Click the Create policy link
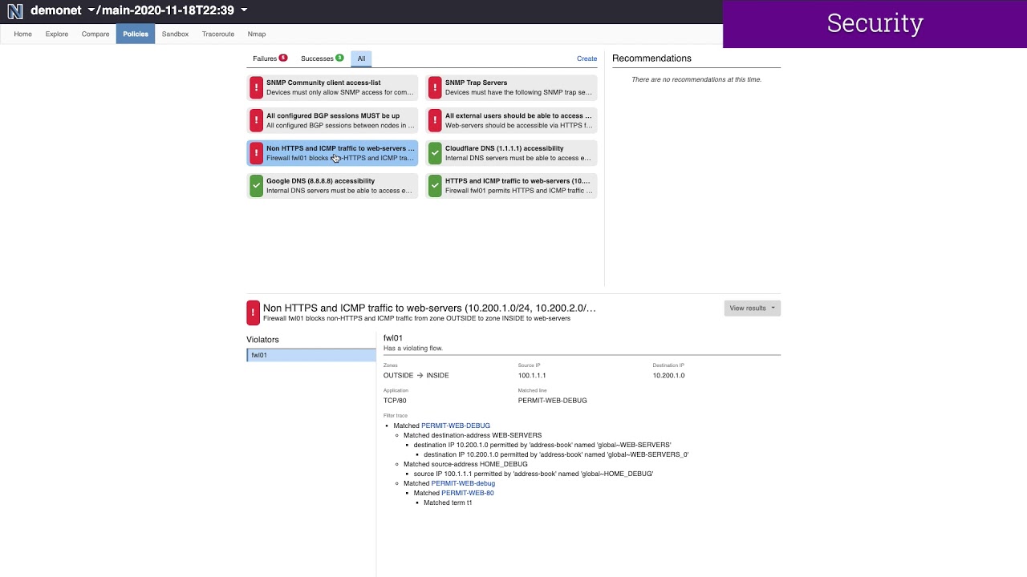This screenshot has width=1027, height=577. click(x=587, y=59)
